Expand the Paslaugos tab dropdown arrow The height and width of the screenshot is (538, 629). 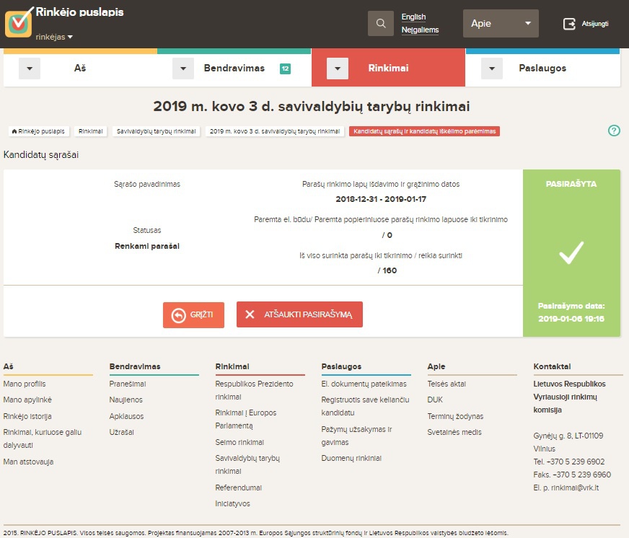492,69
